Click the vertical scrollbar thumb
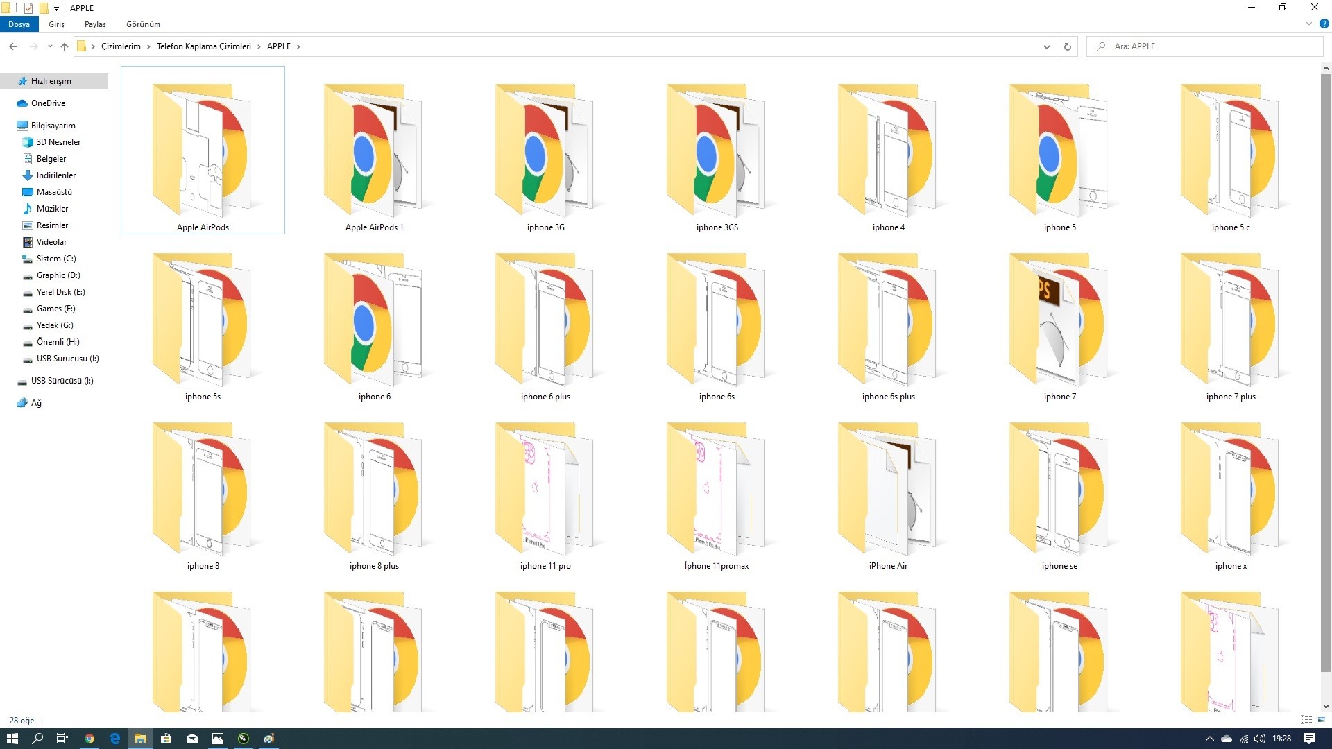The image size is (1332, 749). pos(1326,372)
